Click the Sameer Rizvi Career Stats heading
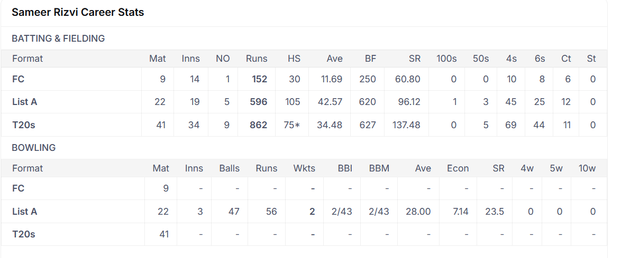 click(78, 12)
